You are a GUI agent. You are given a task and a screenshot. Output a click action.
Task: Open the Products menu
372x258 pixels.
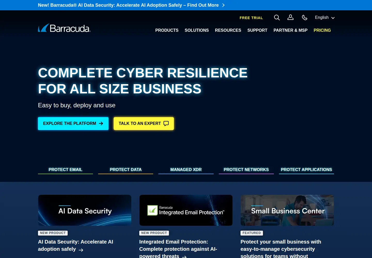tap(167, 30)
